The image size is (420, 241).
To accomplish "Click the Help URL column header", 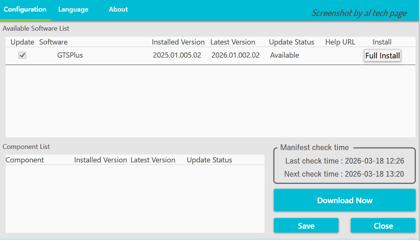I will click(340, 42).
